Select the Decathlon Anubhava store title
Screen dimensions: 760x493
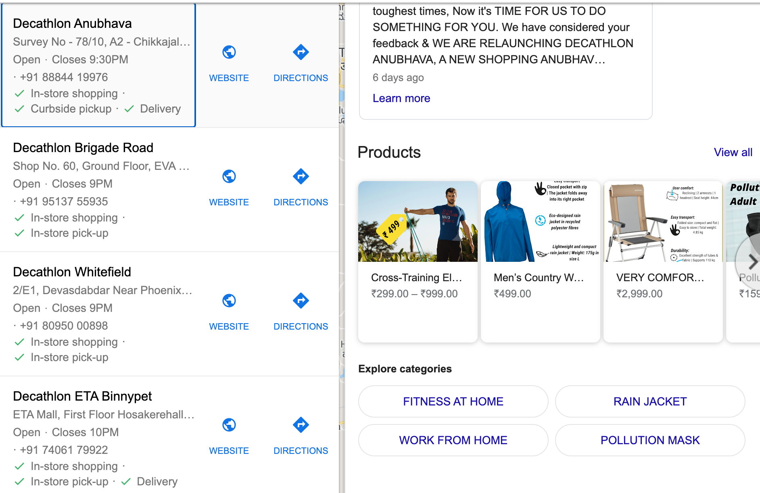point(72,23)
